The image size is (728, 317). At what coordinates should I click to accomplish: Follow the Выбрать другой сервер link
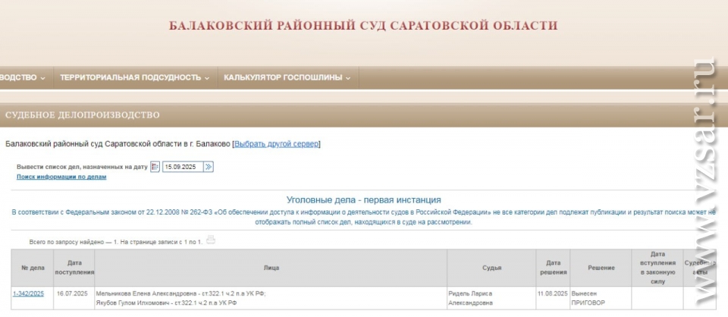click(x=277, y=143)
